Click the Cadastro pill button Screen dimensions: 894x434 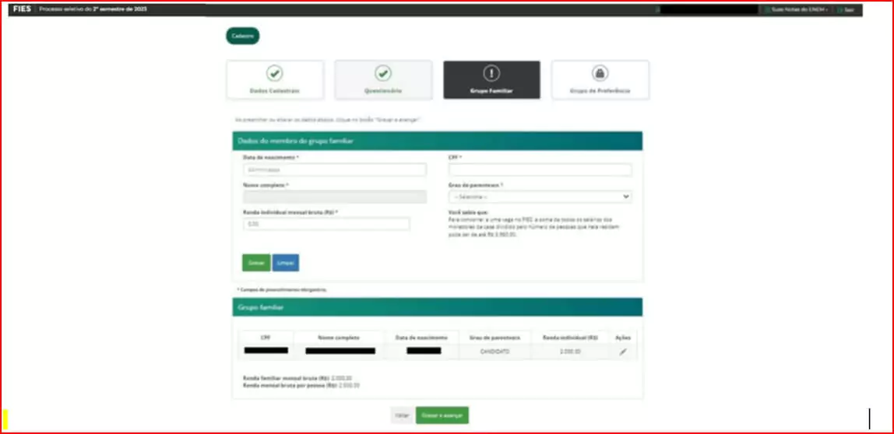click(243, 36)
